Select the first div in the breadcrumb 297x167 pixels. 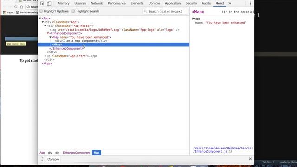pyautogui.click(x=50, y=153)
